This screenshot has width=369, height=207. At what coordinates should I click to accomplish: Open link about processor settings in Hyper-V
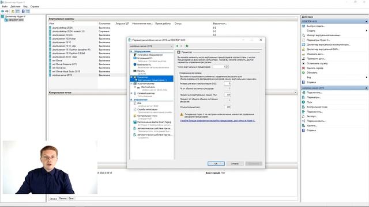217,121
